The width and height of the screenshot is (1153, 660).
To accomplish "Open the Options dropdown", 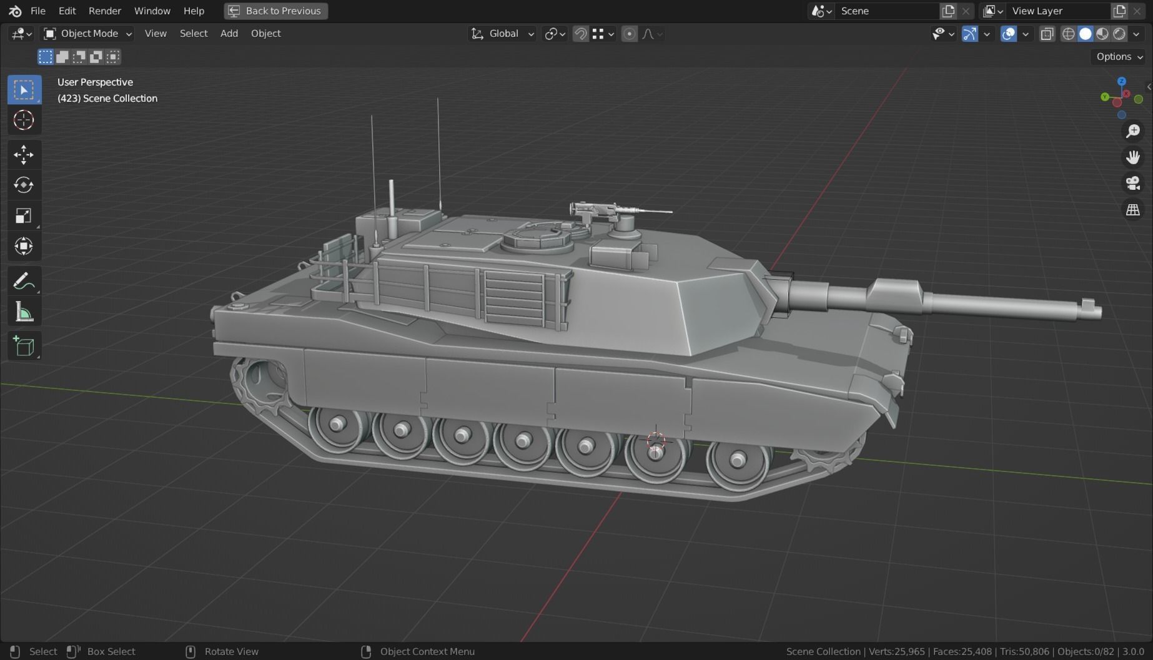I will (x=1119, y=57).
